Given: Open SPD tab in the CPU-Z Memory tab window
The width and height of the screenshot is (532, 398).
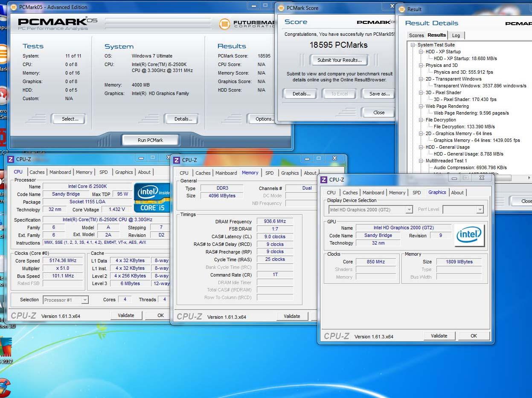Looking at the screenshot, I should click(x=270, y=173).
